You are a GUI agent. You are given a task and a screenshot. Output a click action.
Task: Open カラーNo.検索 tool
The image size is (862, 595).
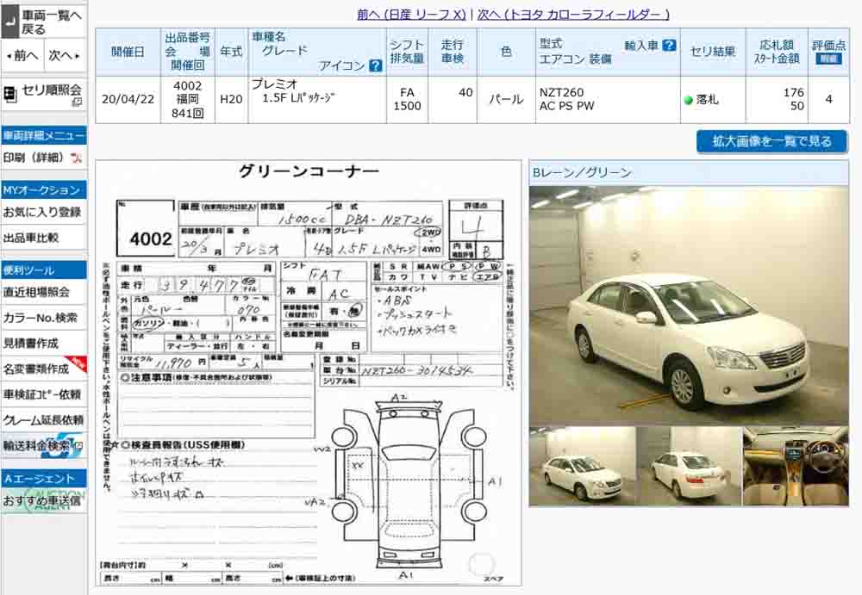(41, 318)
